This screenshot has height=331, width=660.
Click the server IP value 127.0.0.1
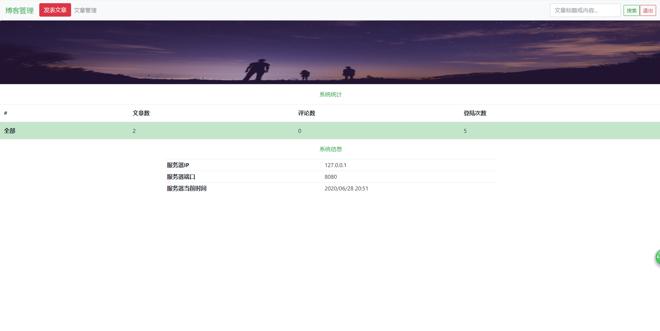pyautogui.click(x=335, y=165)
